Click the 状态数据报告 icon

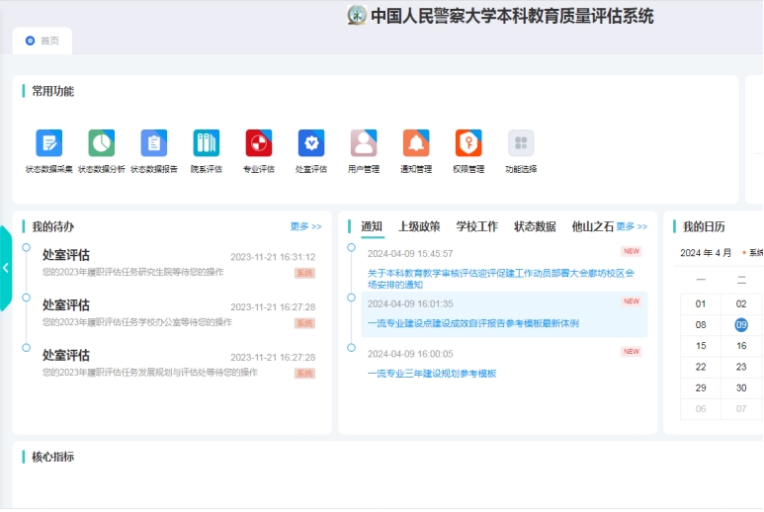pos(154,143)
